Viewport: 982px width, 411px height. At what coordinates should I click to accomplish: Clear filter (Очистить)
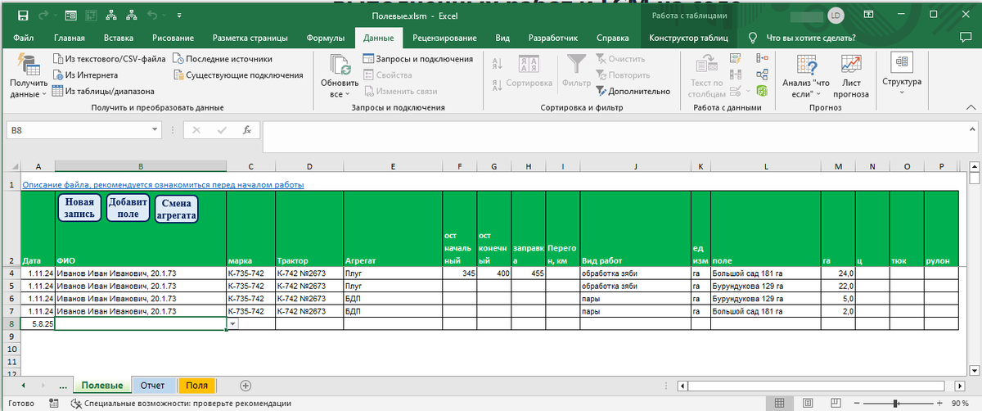click(620, 59)
